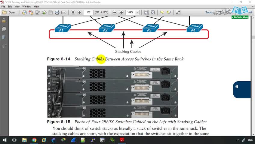Open Adobe Reader from taskbar

pyautogui.click(x=122, y=140)
